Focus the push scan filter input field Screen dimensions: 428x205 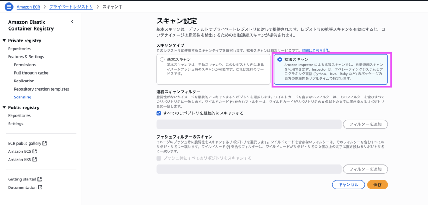(249, 169)
